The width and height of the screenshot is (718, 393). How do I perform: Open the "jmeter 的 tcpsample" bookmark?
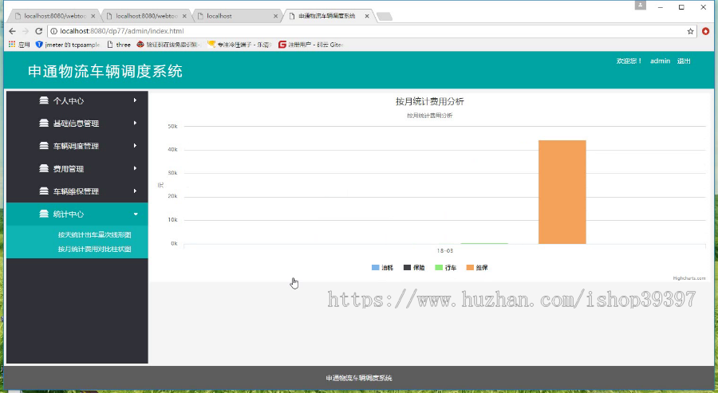(68, 45)
